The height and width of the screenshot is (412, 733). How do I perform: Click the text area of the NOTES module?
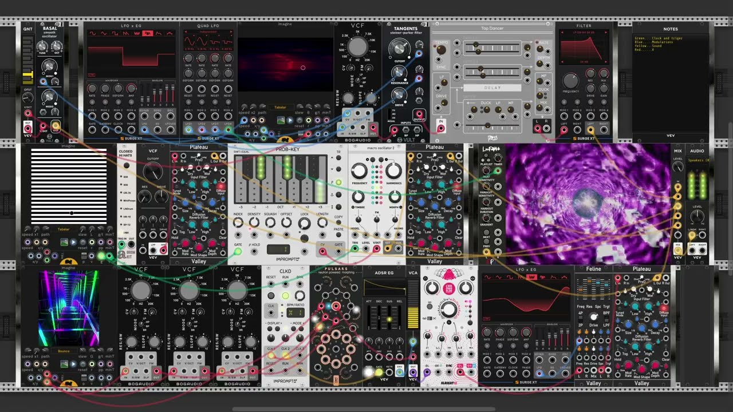point(670,83)
